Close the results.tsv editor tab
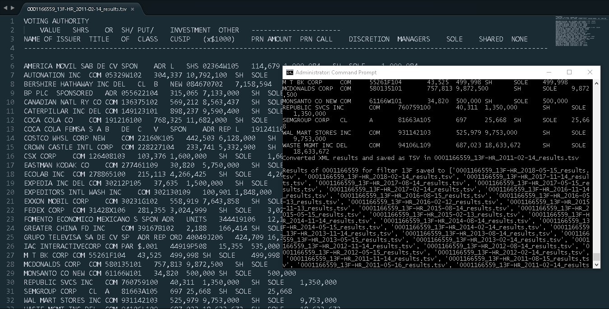The width and height of the screenshot is (609, 309). [132, 9]
